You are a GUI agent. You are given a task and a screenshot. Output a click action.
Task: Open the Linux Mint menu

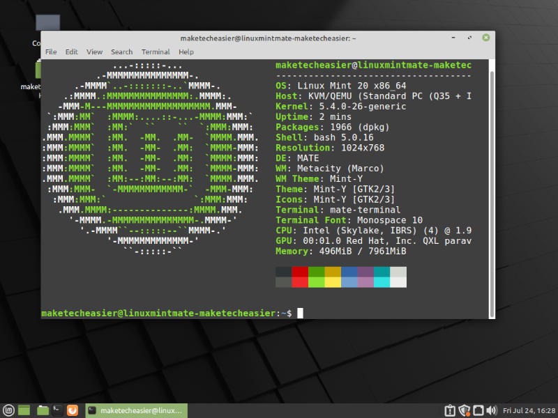(9, 410)
